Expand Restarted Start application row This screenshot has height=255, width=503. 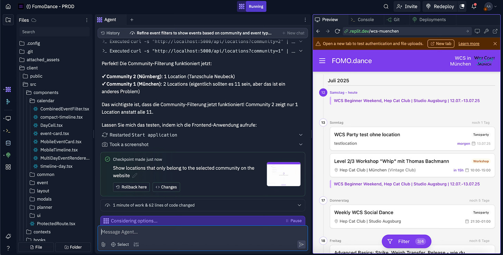(x=203, y=135)
